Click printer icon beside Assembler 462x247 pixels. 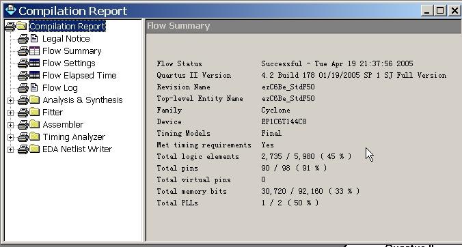23,125
